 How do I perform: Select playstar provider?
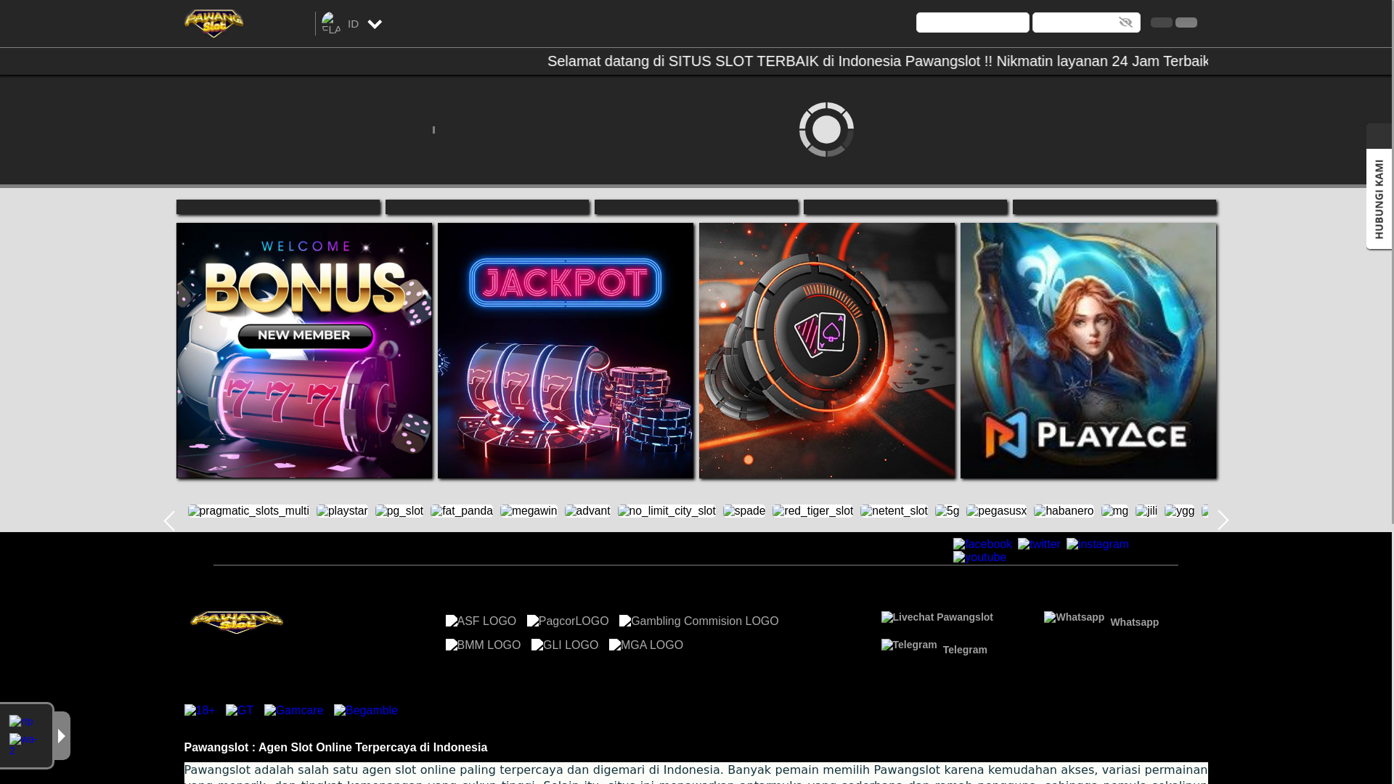coord(342,511)
